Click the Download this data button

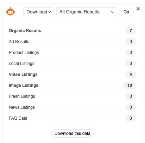72,133
